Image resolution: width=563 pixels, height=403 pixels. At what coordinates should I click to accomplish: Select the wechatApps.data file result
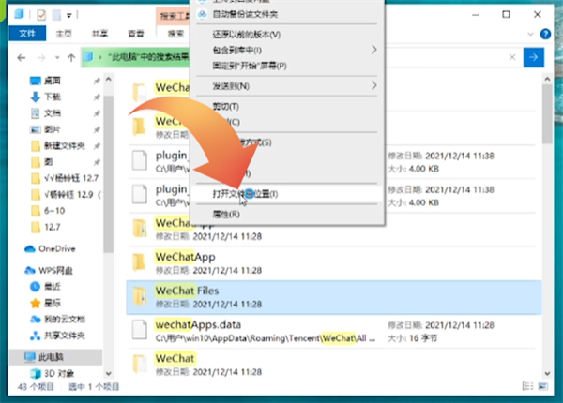point(334,331)
